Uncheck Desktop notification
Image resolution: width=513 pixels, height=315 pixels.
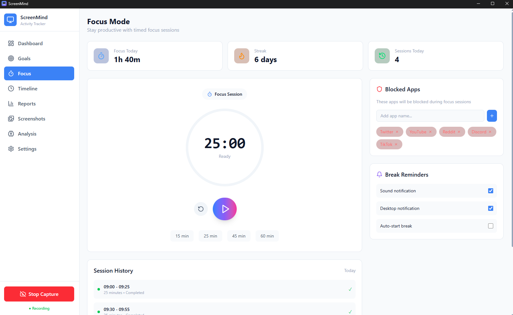pyautogui.click(x=490, y=208)
